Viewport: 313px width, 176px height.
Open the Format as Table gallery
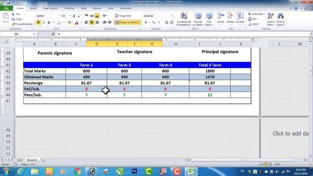coord(198,19)
